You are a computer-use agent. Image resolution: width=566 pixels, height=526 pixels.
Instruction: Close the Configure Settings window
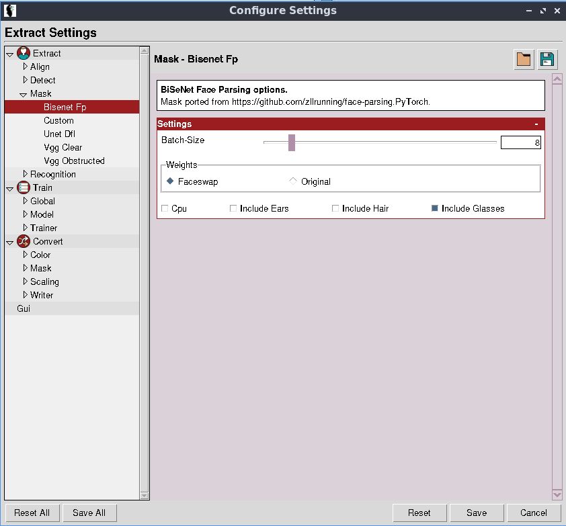[557, 11]
